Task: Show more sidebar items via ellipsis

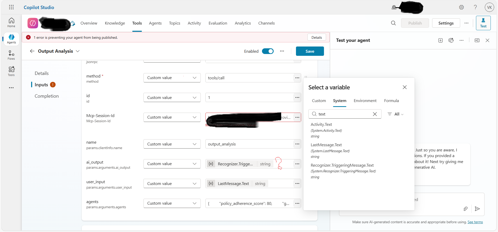Action: point(11,88)
